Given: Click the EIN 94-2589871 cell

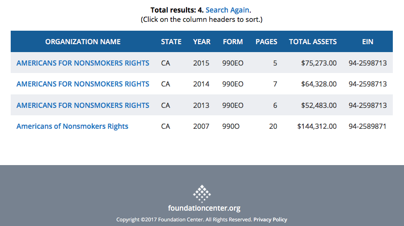Looking at the screenshot, I should pos(368,126).
